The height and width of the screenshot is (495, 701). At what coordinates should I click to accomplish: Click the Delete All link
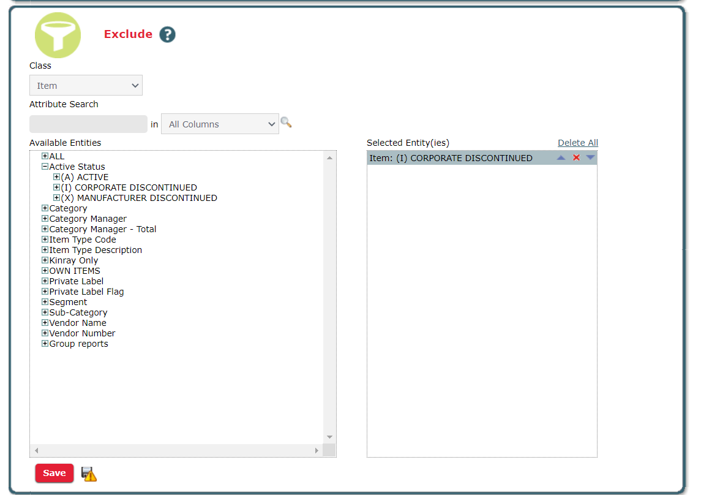[577, 143]
